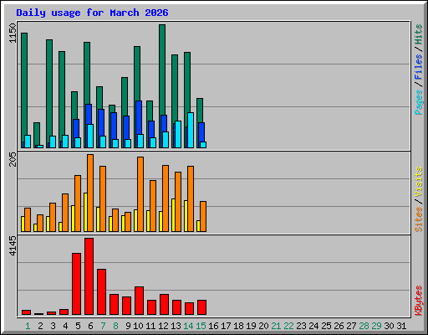Click the 1150 hits axis value
The image size is (428, 335).
[x=13, y=33]
